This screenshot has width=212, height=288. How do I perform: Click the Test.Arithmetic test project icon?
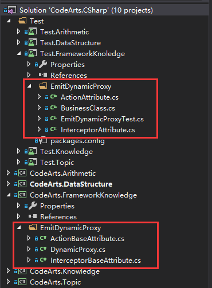coord(33,31)
